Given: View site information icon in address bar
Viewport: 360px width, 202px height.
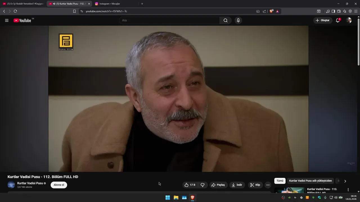Looking at the screenshot, I should (82, 11).
